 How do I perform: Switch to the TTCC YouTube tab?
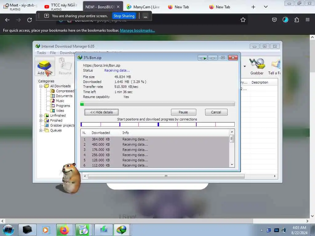point(61,7)
